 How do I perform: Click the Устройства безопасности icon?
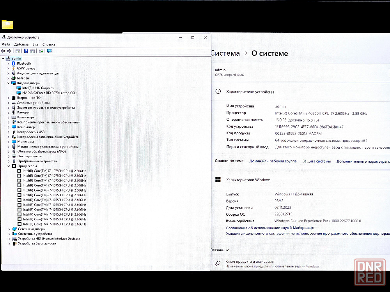point(14,244)
